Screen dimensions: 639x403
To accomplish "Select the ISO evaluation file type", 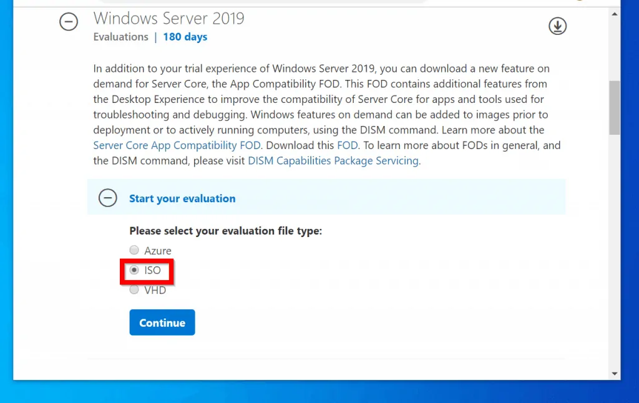I will tap(134, 269).
